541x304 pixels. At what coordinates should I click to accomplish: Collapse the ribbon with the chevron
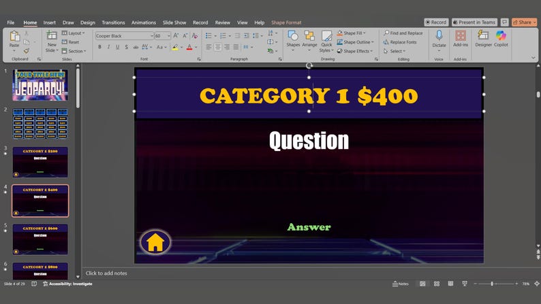pyautogui.click(x=533, y=58)
